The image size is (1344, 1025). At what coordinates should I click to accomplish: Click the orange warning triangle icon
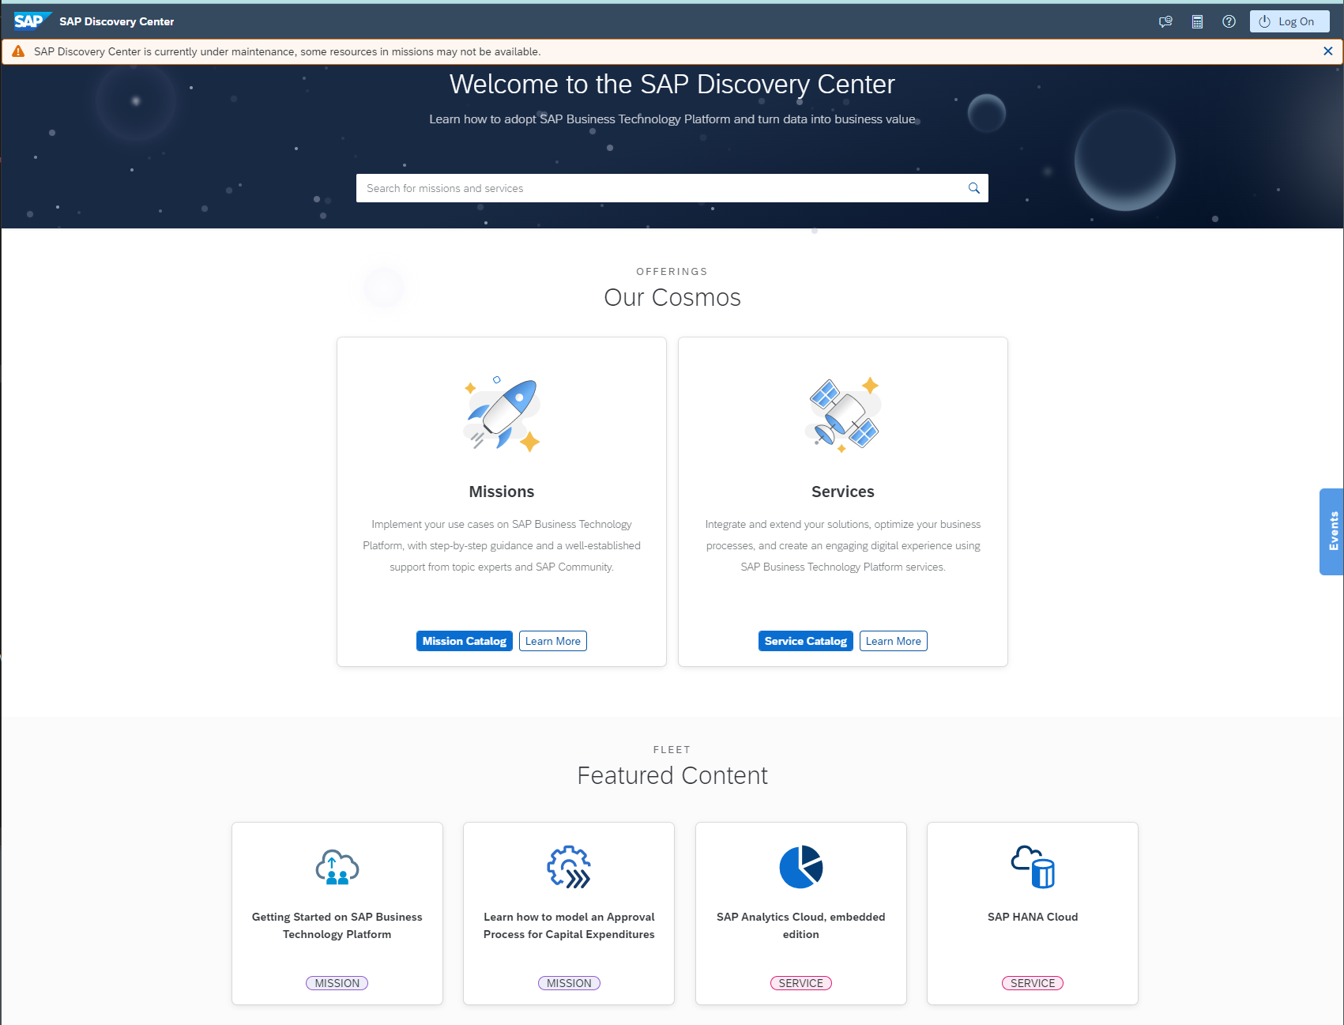[18, 51]
